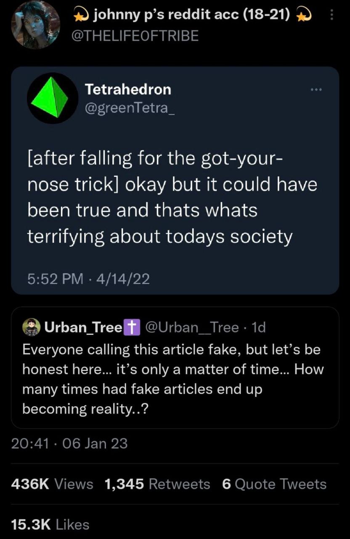Tap the Tetrahedron display name
350x539 pixels.
click(128, 89)
